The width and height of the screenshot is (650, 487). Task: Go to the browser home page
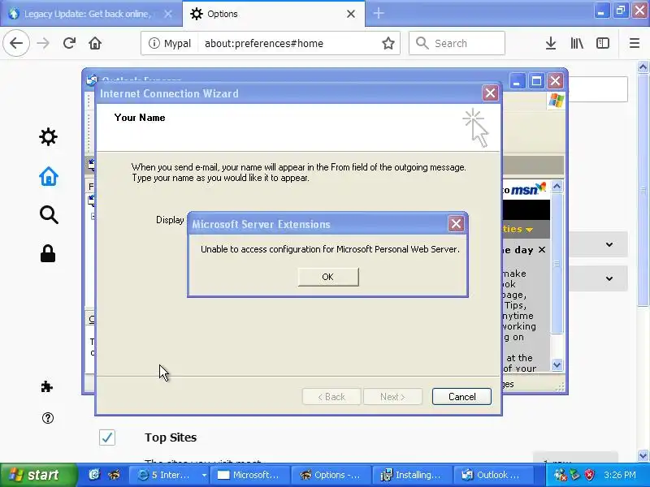click(95, 43)
